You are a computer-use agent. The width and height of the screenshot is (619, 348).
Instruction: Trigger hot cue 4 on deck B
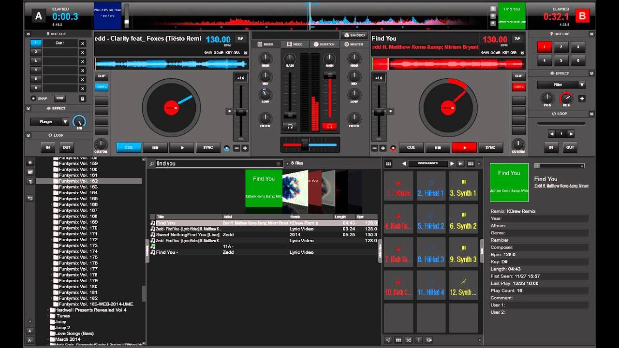coord(544,61)
